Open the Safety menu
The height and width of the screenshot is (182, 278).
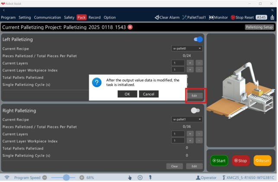69,17
